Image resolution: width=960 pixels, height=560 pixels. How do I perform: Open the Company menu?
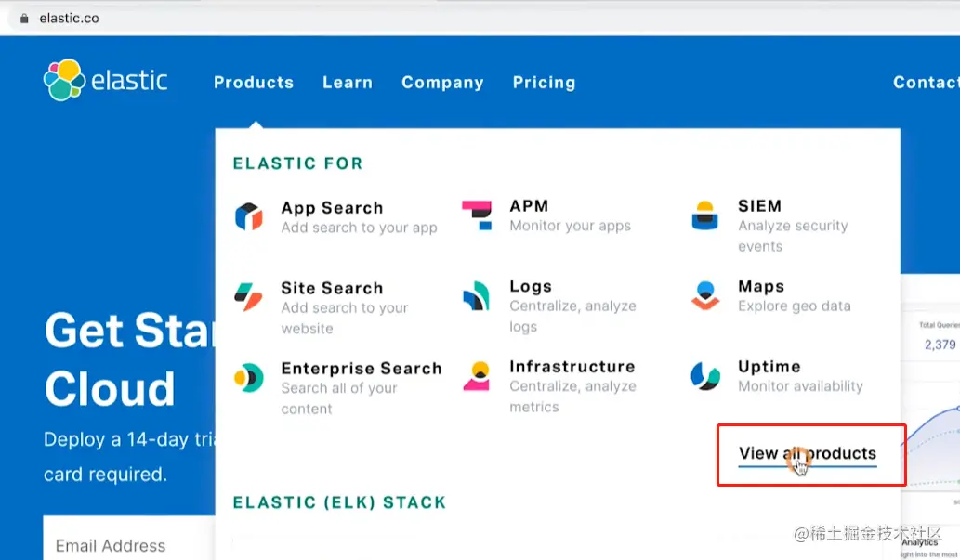(x=442, y=82)
